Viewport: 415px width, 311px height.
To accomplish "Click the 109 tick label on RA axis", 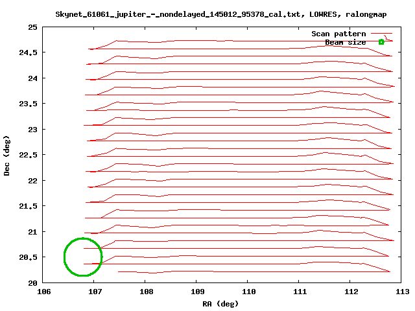I will pyautogui.click(x=197, y=292).
